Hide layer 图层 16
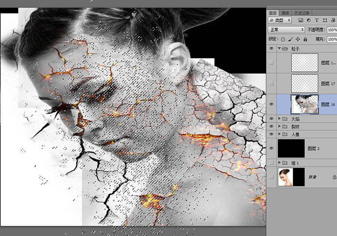337x236 pixels. coord(272,104)
